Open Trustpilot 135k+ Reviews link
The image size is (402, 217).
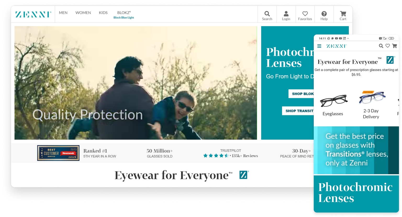point(245,156)
